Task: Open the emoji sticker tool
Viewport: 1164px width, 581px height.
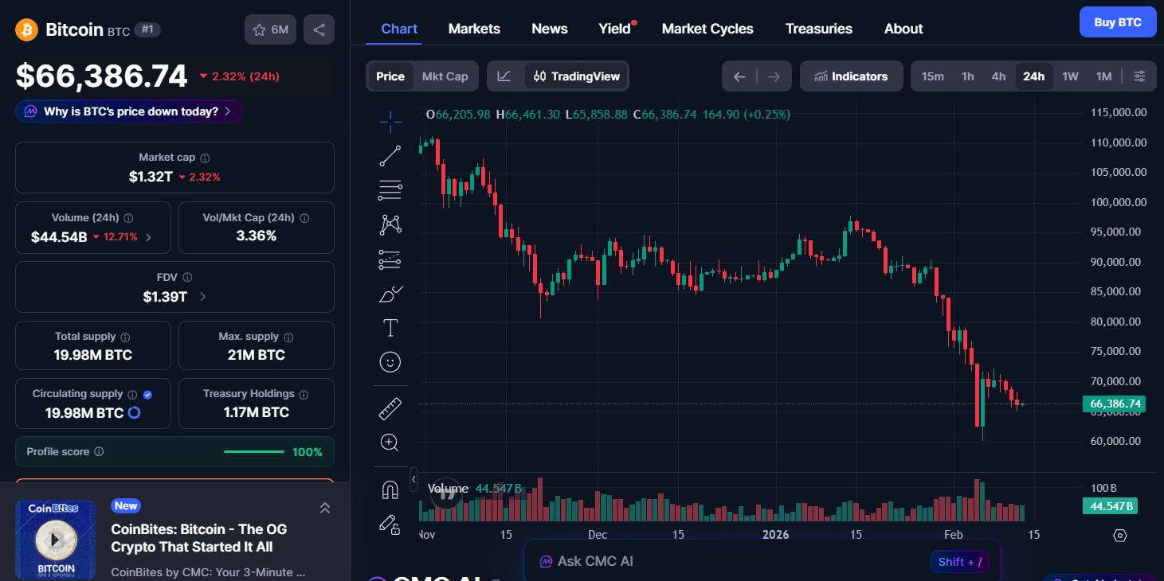Action: (x=390, y=362)
